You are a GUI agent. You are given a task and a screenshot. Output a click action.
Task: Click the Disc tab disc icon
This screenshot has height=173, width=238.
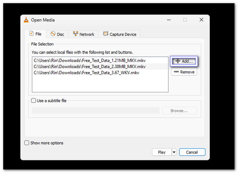point(53,34)
